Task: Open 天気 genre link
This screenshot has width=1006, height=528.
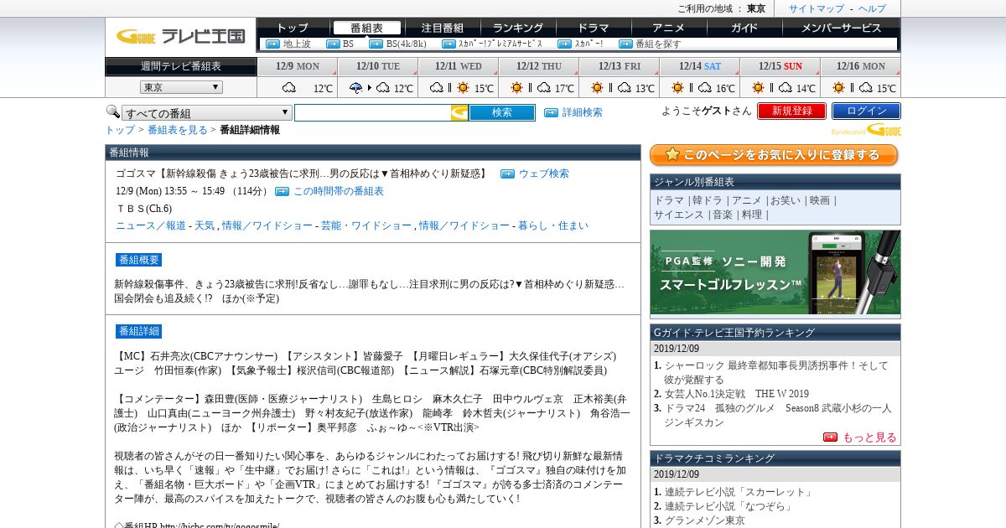Action: 205,225
